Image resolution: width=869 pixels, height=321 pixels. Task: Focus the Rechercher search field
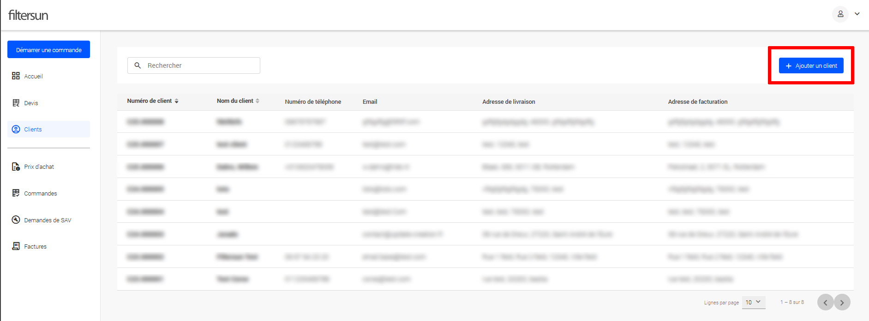pos(201,65)
